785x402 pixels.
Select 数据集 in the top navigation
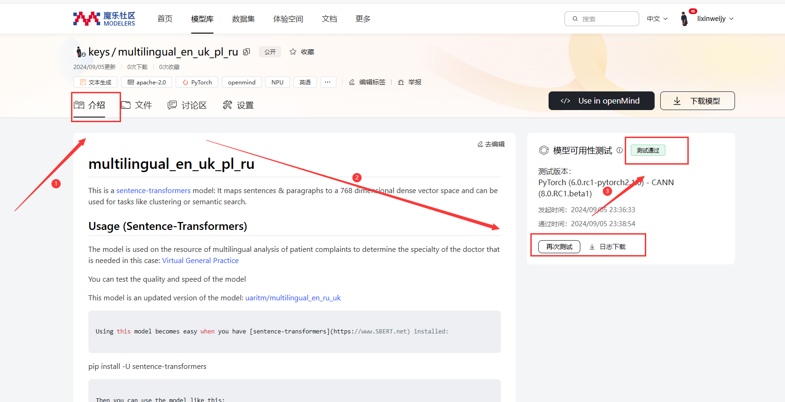[243, 19]
